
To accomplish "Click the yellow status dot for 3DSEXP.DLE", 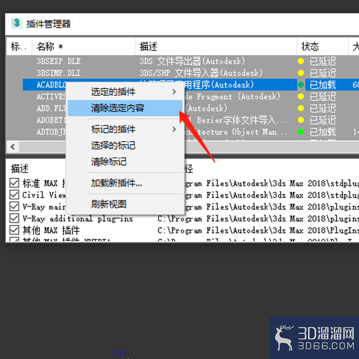I will [x=301, y=61].
